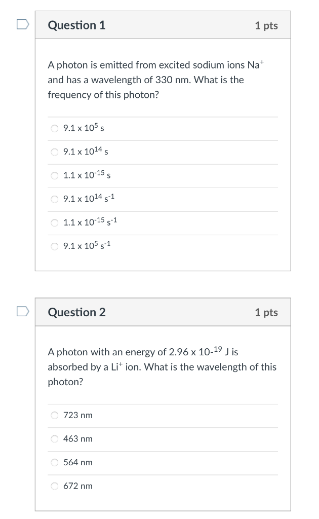Click the Question 2 heading
The width and height of the screenshot is (319, 519).
[76, 312]
